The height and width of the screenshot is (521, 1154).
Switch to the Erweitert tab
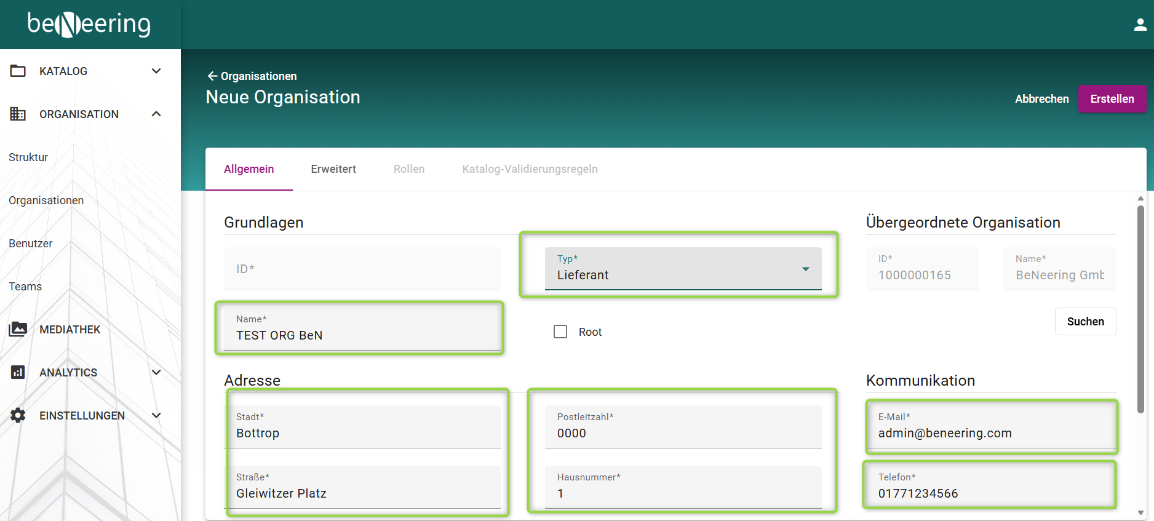(x=333, y=169)
